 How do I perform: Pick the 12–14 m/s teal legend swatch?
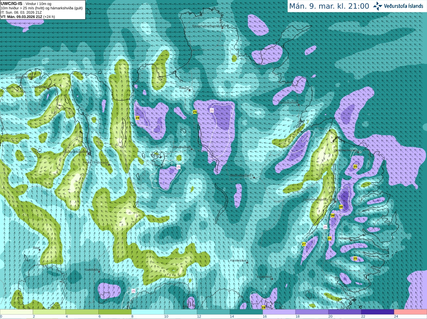[x=213, y=312]
